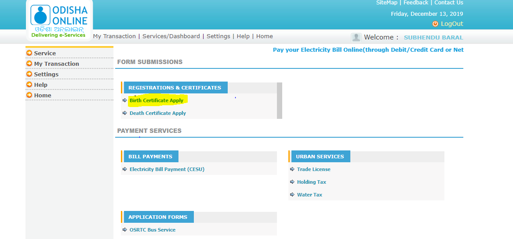The width and height of the screenshot is (513, 239).
Task: Select Settings in the left sidebar
Action: [46, 74]
